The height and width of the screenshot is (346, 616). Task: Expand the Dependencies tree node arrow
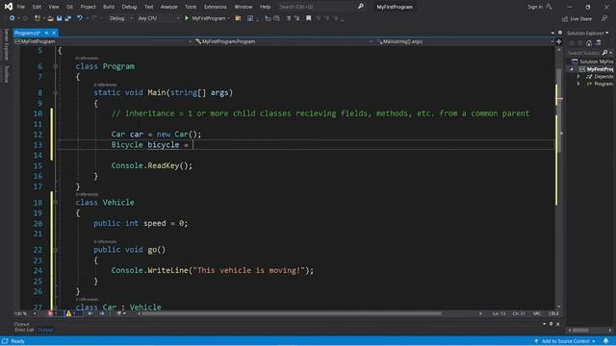coord(578,77)
